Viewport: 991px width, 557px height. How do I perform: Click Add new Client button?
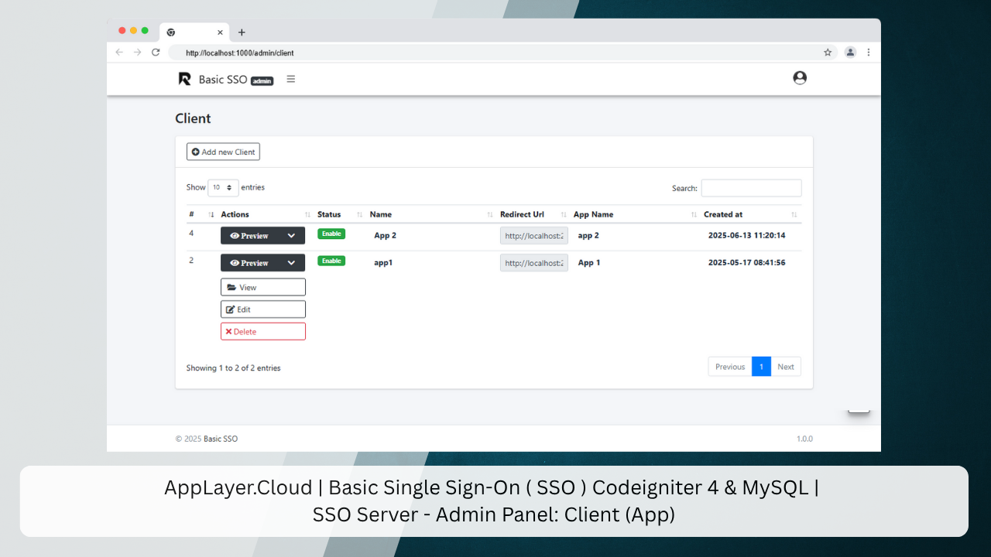(223, 152)
